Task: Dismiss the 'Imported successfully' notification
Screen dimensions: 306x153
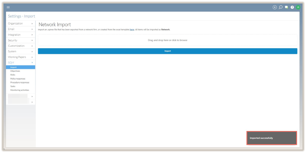Action: (x=271, y=138)
